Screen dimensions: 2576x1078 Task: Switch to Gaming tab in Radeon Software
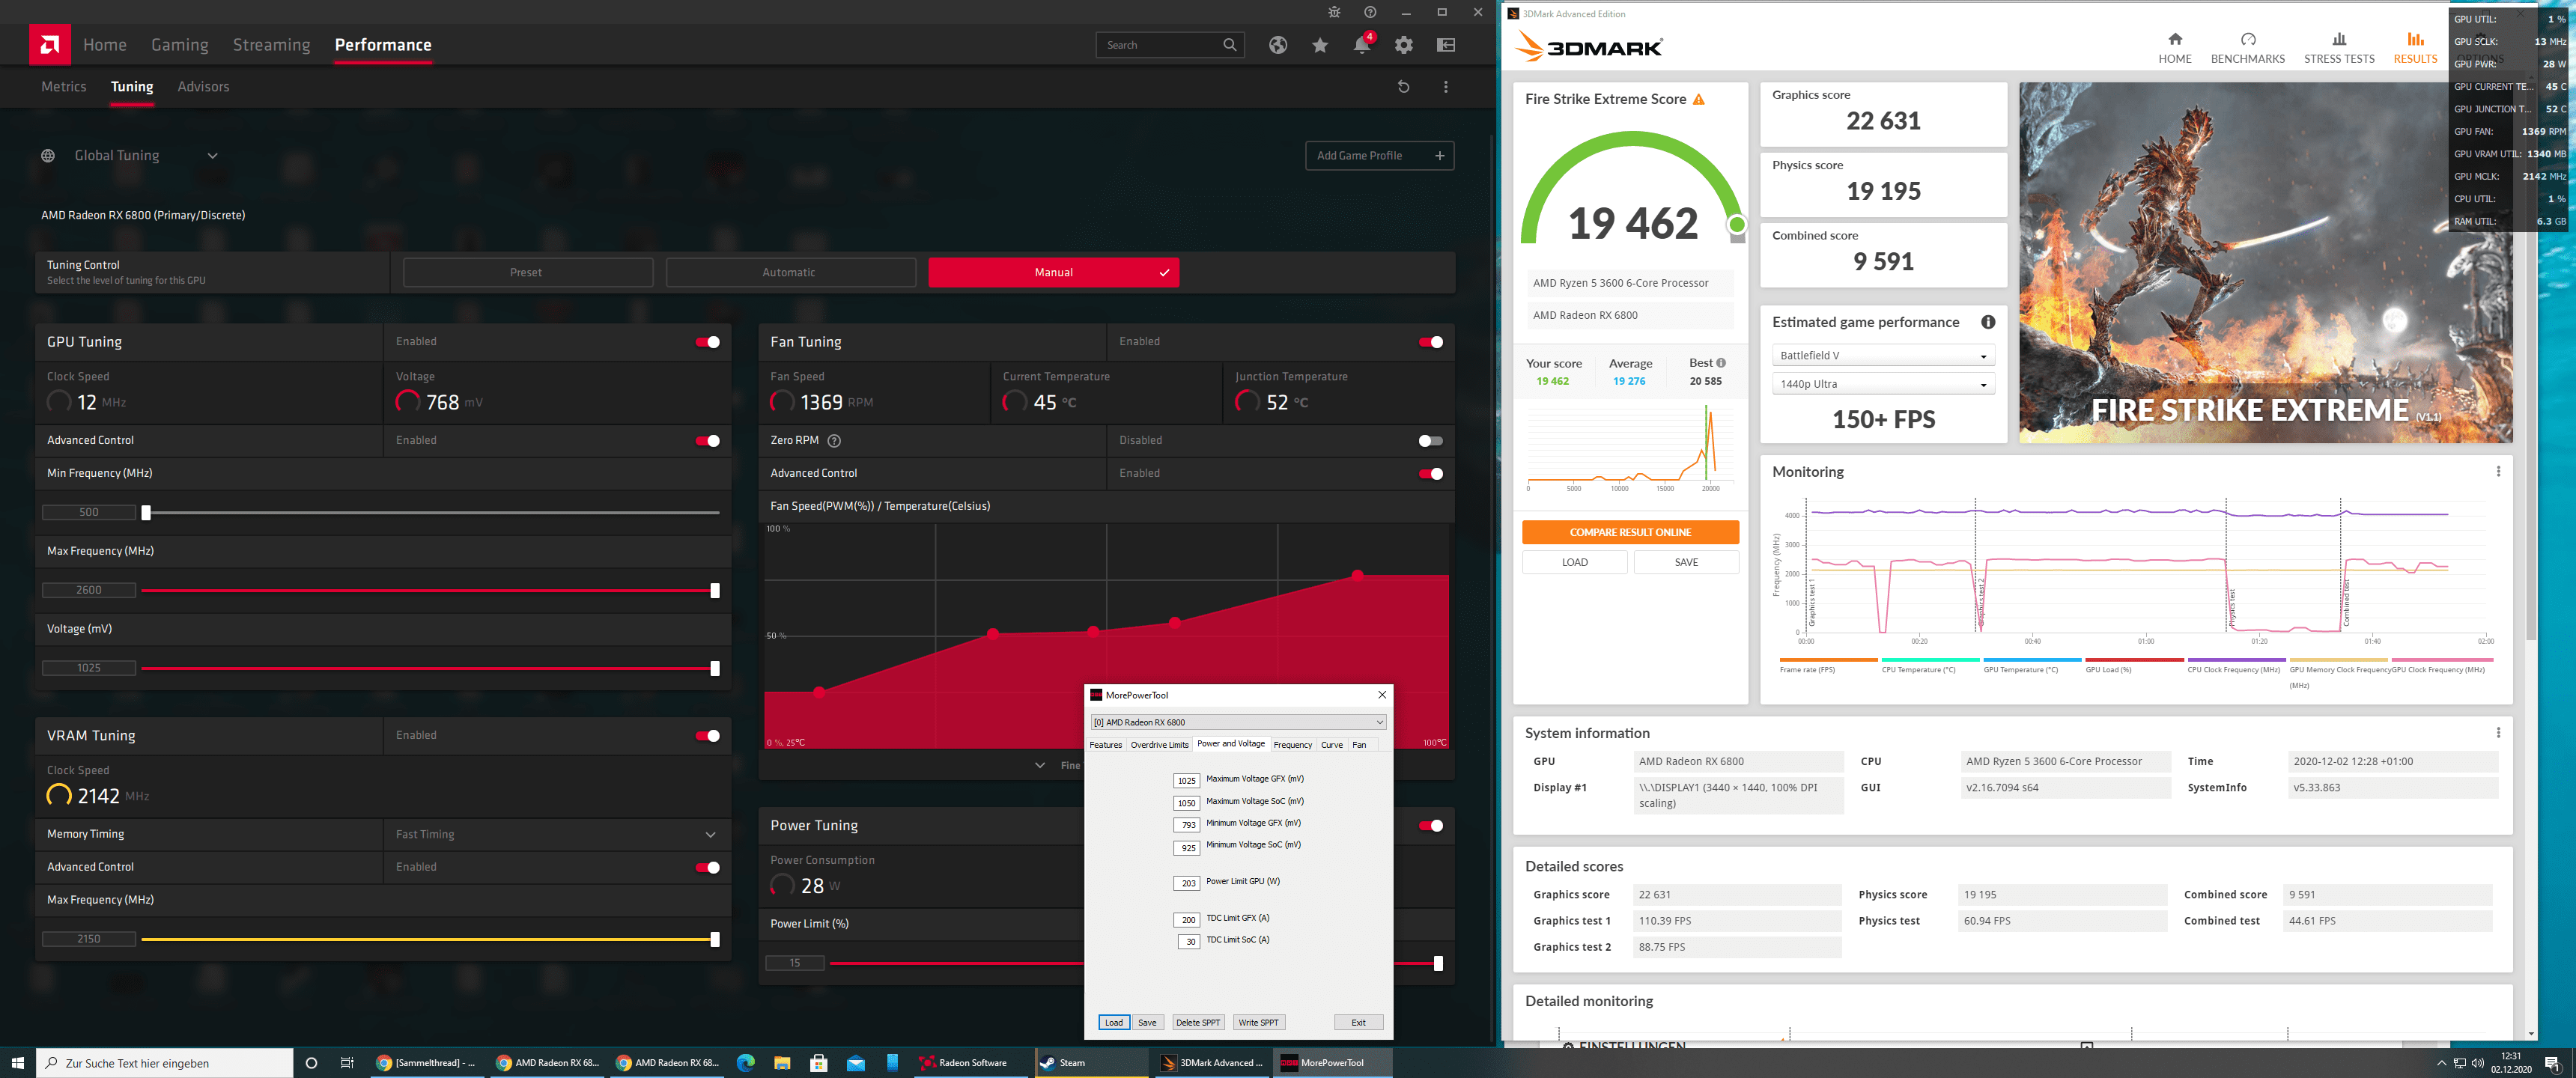coord(180,45)
